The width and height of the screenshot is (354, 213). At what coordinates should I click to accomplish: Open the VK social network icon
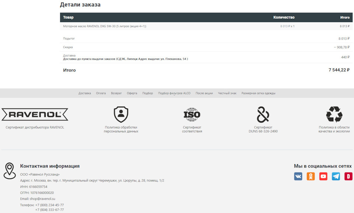[x=298, y=176]
